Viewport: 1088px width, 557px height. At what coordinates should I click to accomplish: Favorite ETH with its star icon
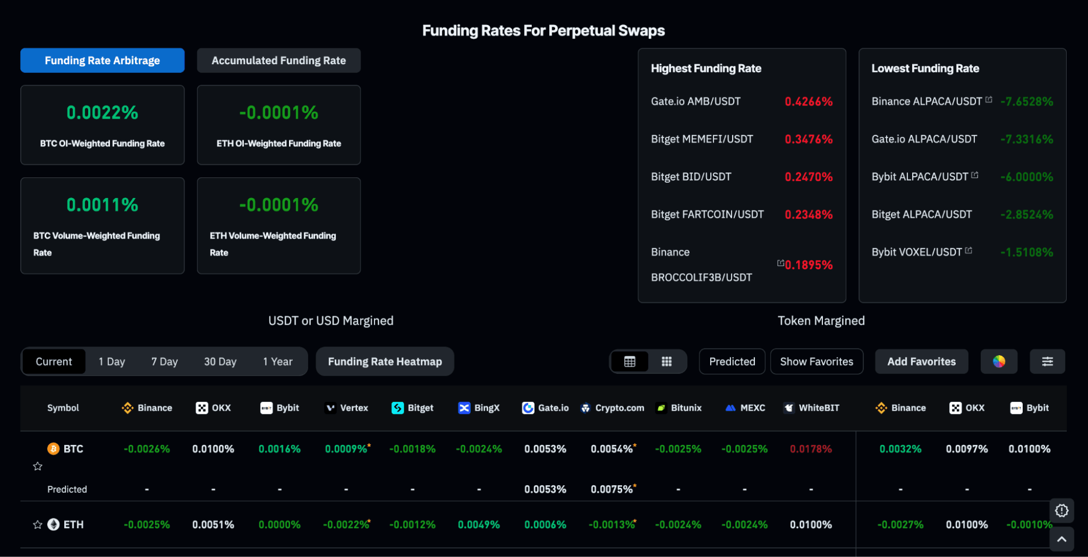pyautogui.click(x=38, y=525)
